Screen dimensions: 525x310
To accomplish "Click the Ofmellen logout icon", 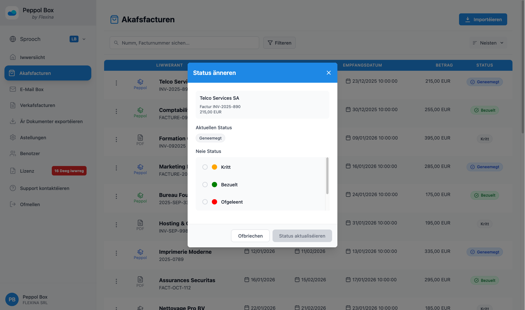I will click(x=13, y=204).
